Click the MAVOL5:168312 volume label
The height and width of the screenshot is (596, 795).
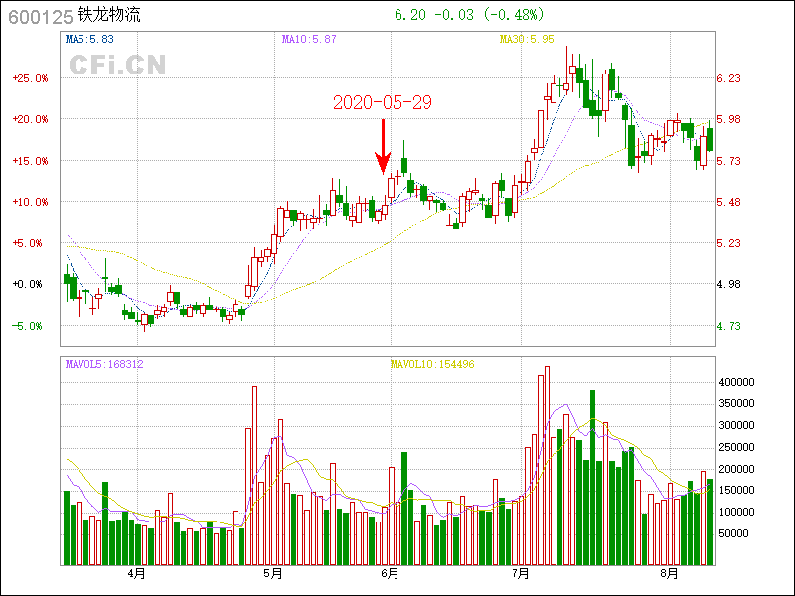pos(104,365)
